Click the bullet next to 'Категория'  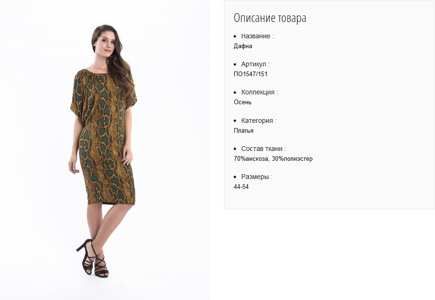(235, 121)
